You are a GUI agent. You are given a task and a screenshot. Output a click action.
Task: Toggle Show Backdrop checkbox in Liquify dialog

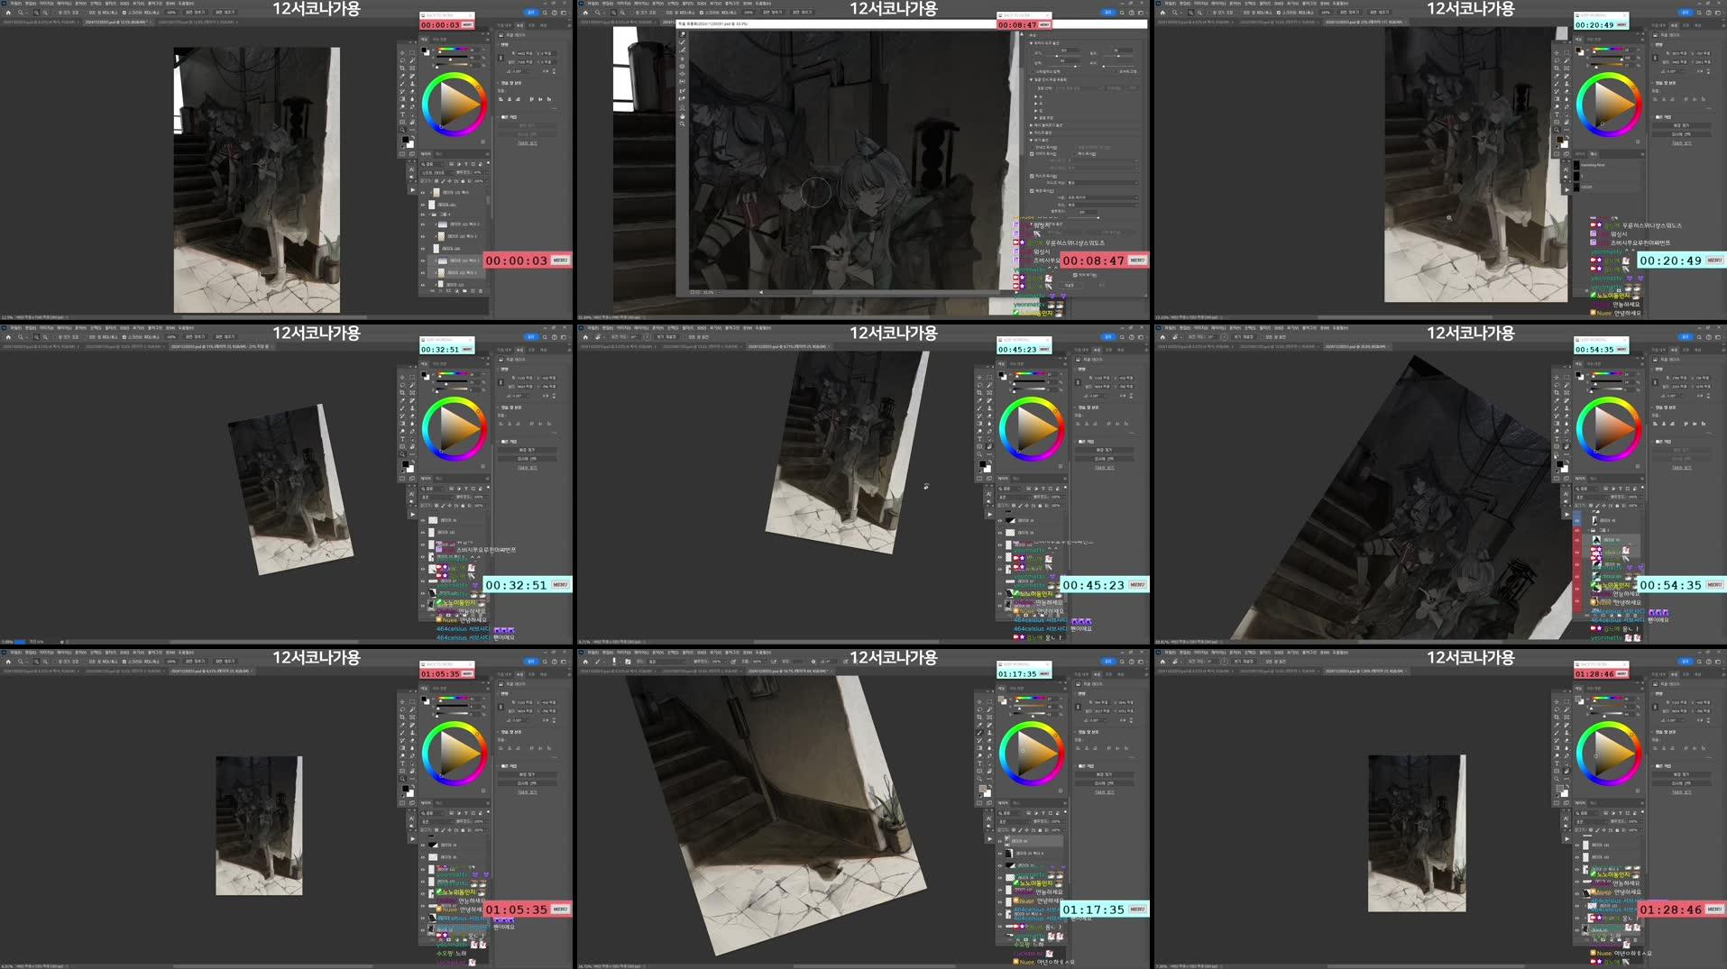click(x=1032, y=191)
